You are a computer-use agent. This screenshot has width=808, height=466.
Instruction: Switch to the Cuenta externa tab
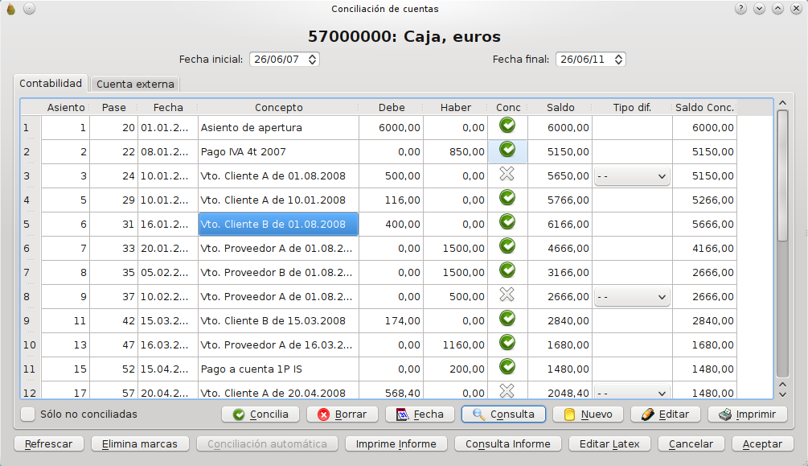(x=135, y=84)
